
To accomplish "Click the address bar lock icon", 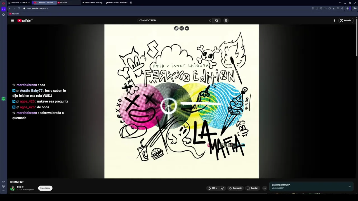I will (x=24, y=8).
